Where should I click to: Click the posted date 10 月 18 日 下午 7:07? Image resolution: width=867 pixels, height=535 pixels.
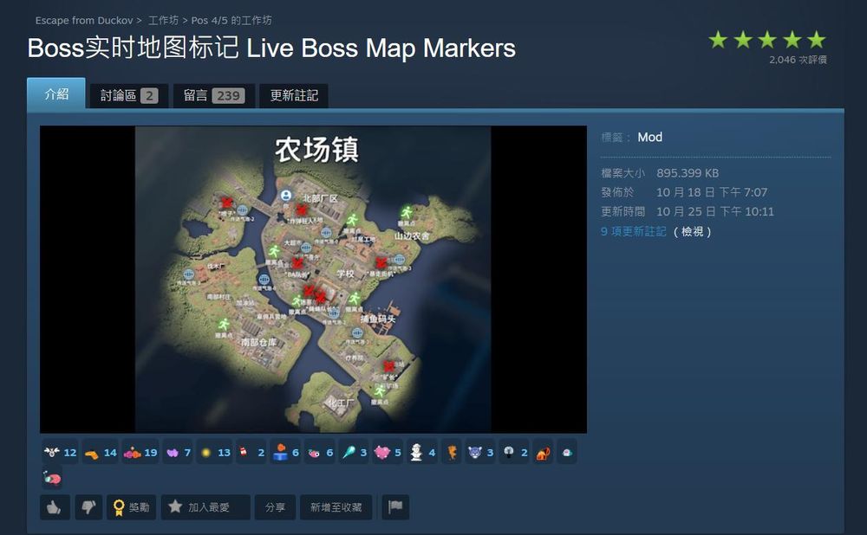tap(712, 192)
